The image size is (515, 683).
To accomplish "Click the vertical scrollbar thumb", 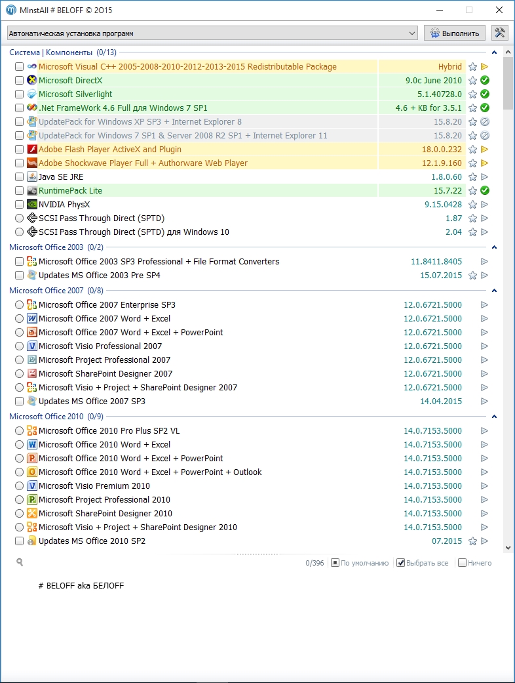I will [x=508, y=83].
